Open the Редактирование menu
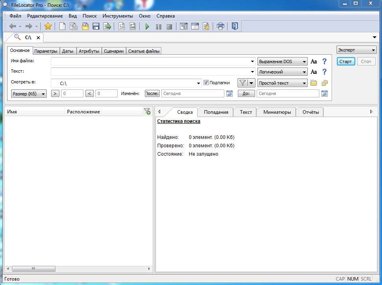Screen dimensions: 382x285 (45, 16)
